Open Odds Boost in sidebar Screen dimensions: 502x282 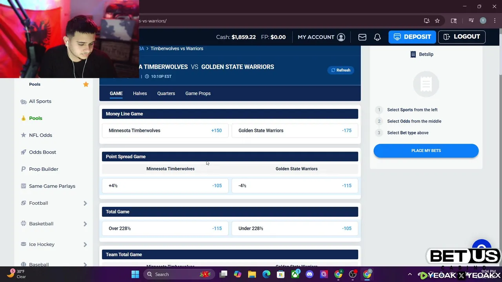coord(42,152)
